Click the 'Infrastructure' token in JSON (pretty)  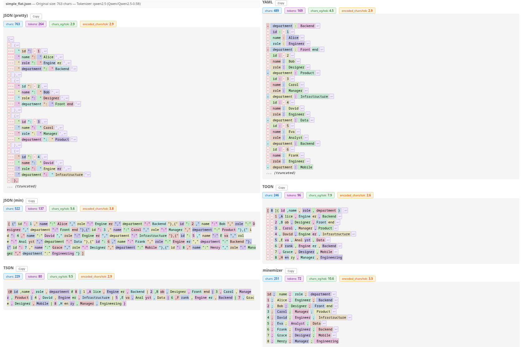[x=69, y=175]
